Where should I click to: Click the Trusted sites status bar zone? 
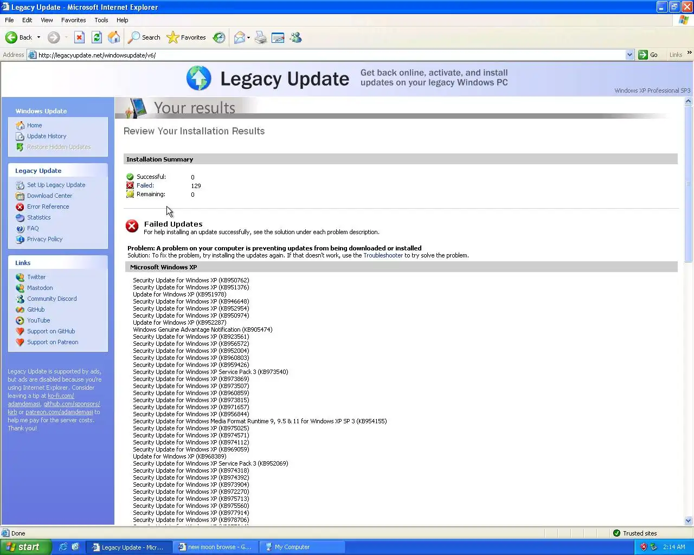[x=635, y=533]
